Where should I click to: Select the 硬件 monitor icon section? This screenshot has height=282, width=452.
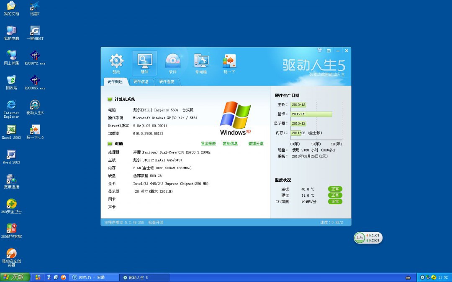144,64
